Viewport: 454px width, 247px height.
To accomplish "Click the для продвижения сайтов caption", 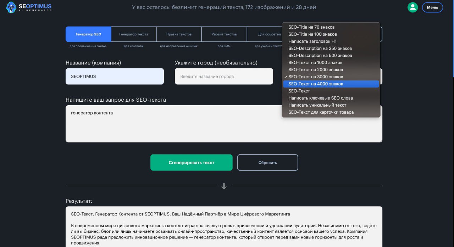I will (x=88, y=46).
